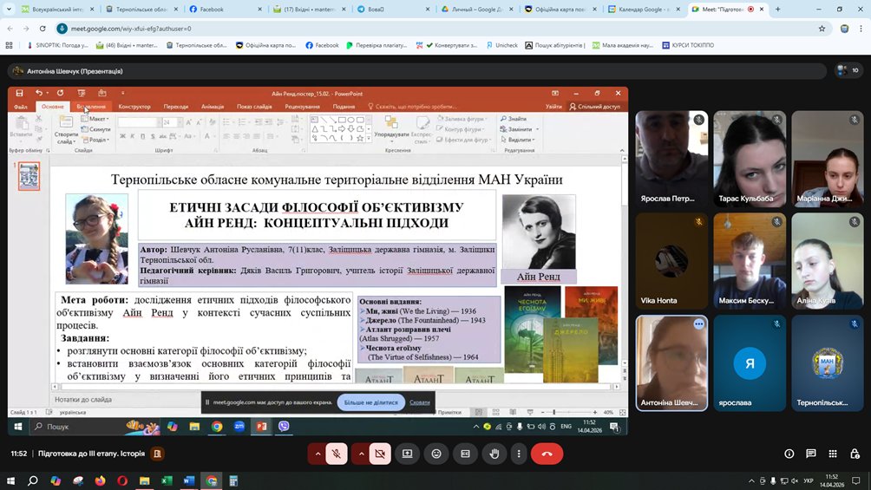Screen dimensions: 871x490
Task: Toggle closed captions button
Action: [466, 454]
